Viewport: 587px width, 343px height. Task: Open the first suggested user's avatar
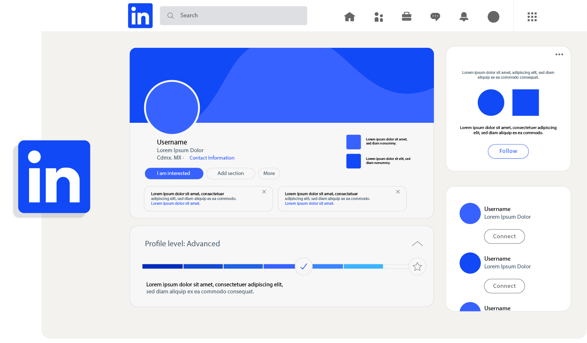tap(470, 214)
